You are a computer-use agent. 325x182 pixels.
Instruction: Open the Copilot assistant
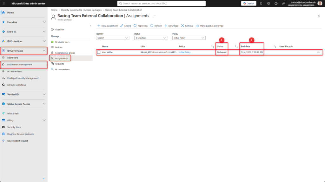pos(249,3)
